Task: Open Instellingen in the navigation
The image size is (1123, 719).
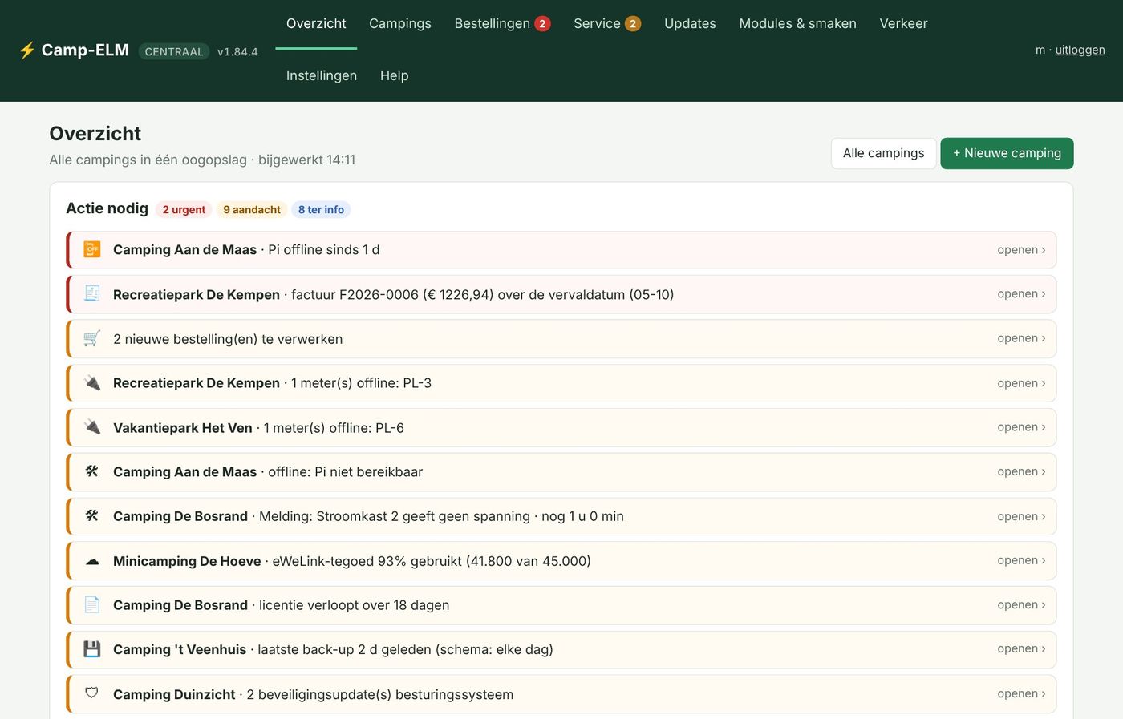Action: [322, 75]
